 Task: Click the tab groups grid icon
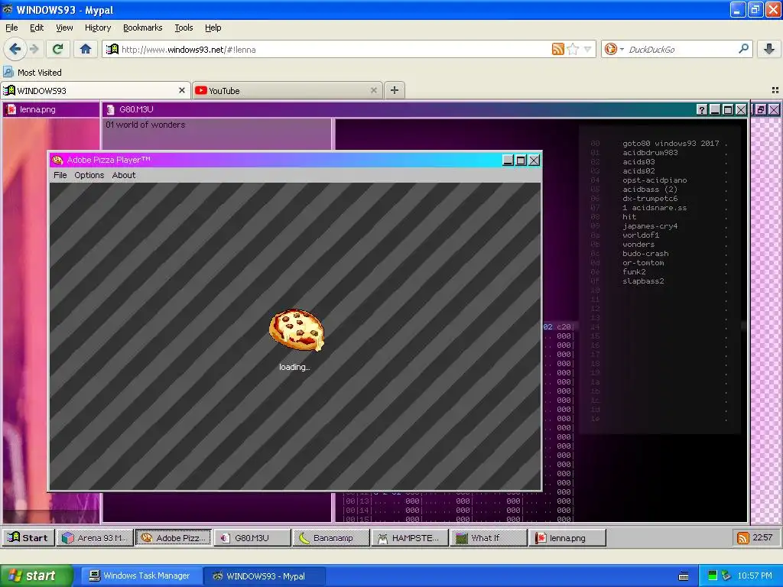pyautogui.click(x=775, y=90)
